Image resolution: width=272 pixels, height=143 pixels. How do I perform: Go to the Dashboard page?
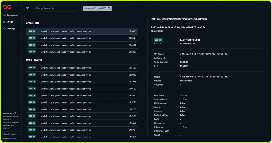[x=12, y=15]
